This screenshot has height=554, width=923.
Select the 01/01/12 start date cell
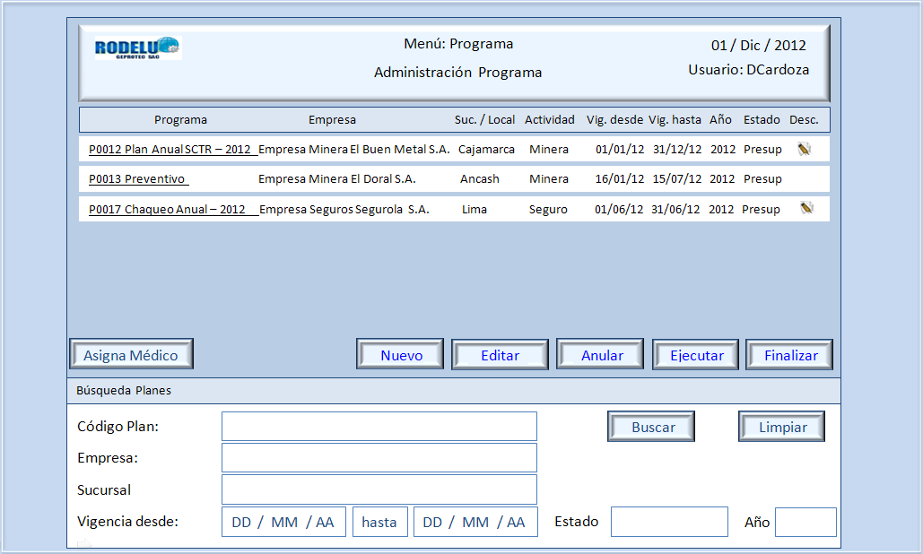point(620,150)
